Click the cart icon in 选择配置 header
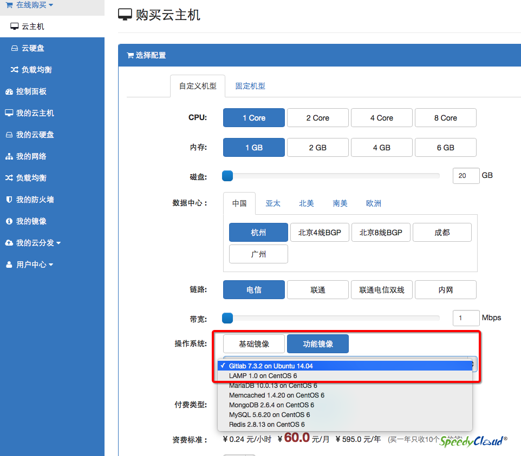The image size is (521, 456). (130, 55)
